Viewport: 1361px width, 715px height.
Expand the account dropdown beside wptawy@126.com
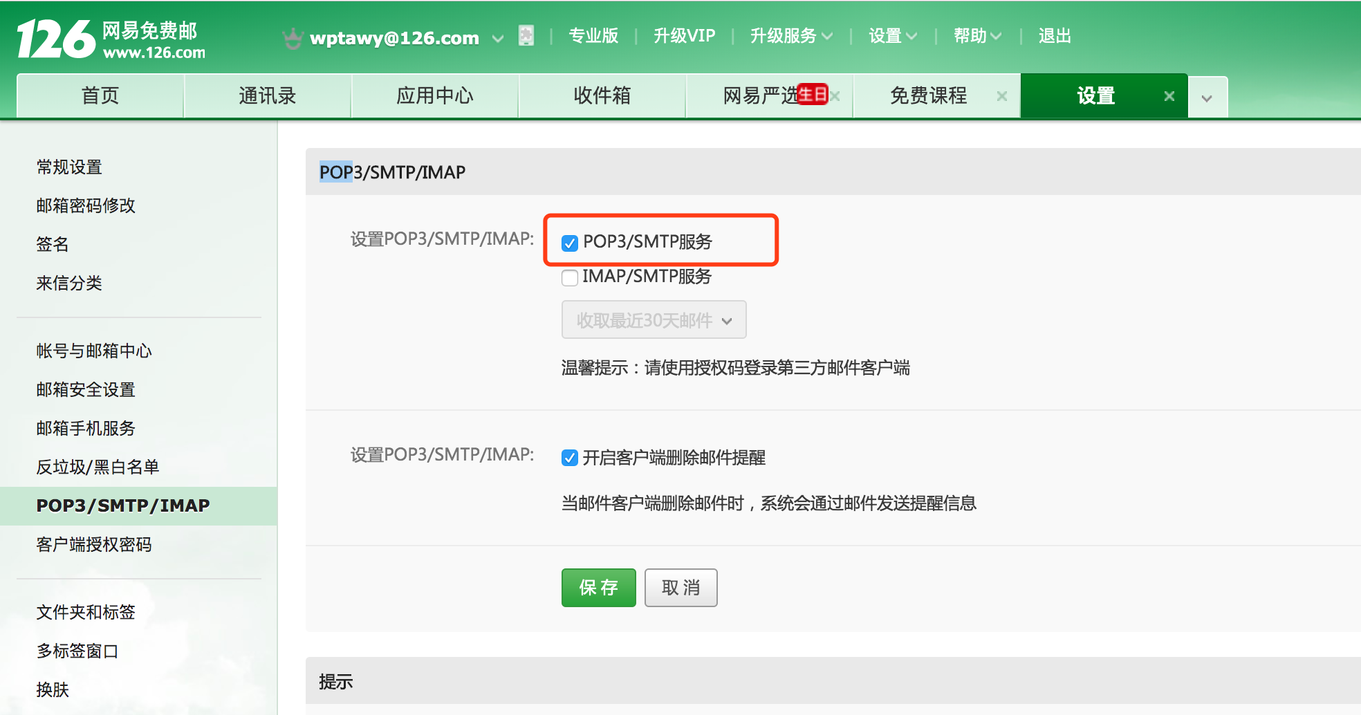(498, 39)
